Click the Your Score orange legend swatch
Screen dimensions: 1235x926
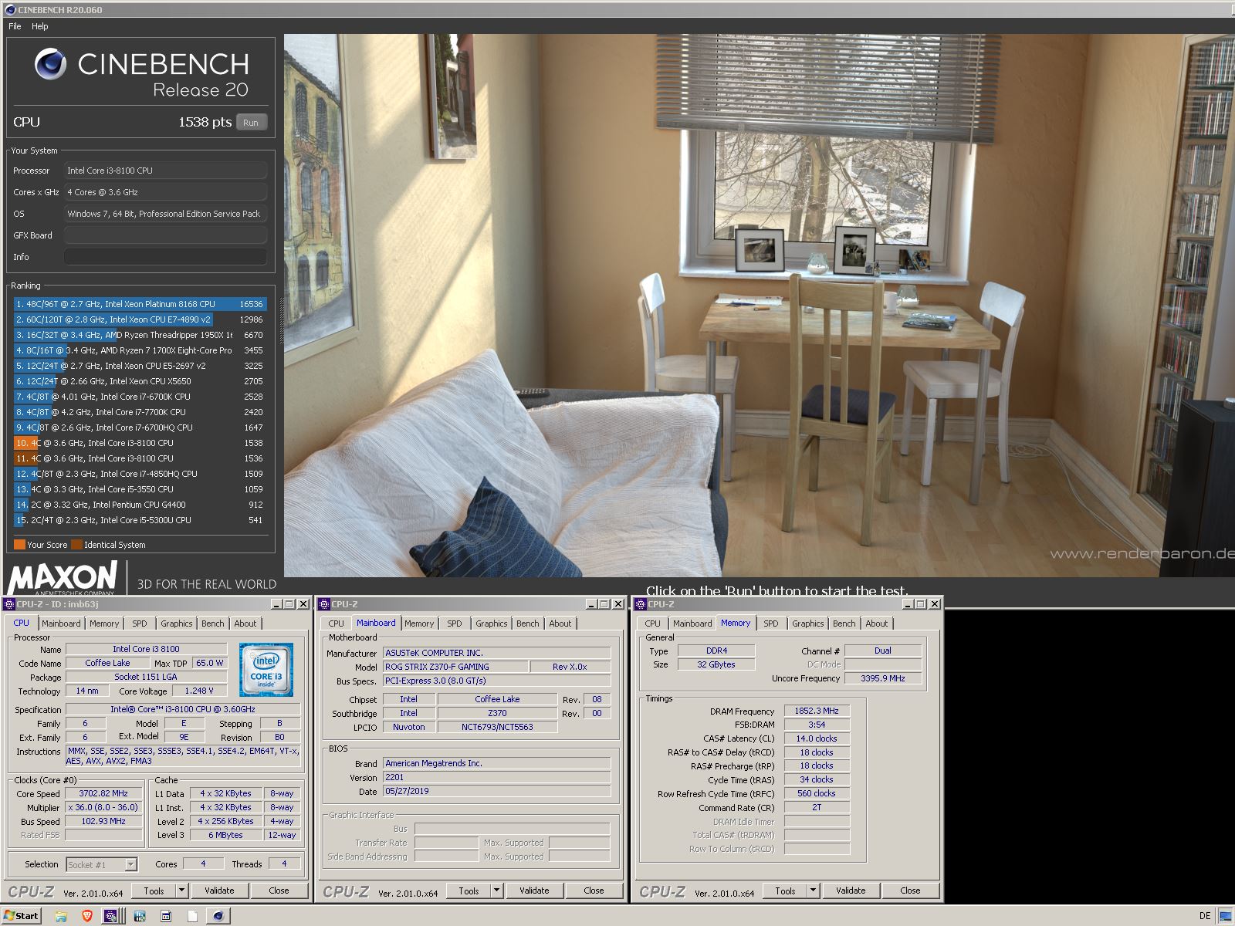coord(19,544)
